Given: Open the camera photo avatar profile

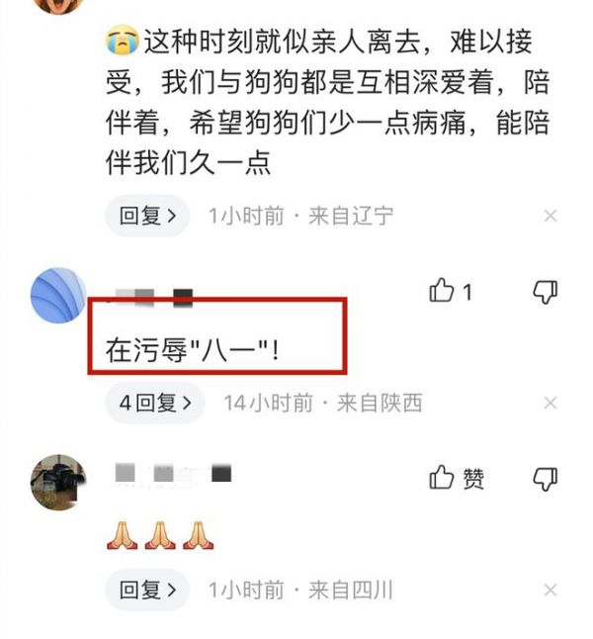Looking at the screenshot, I should coord(59,482).
